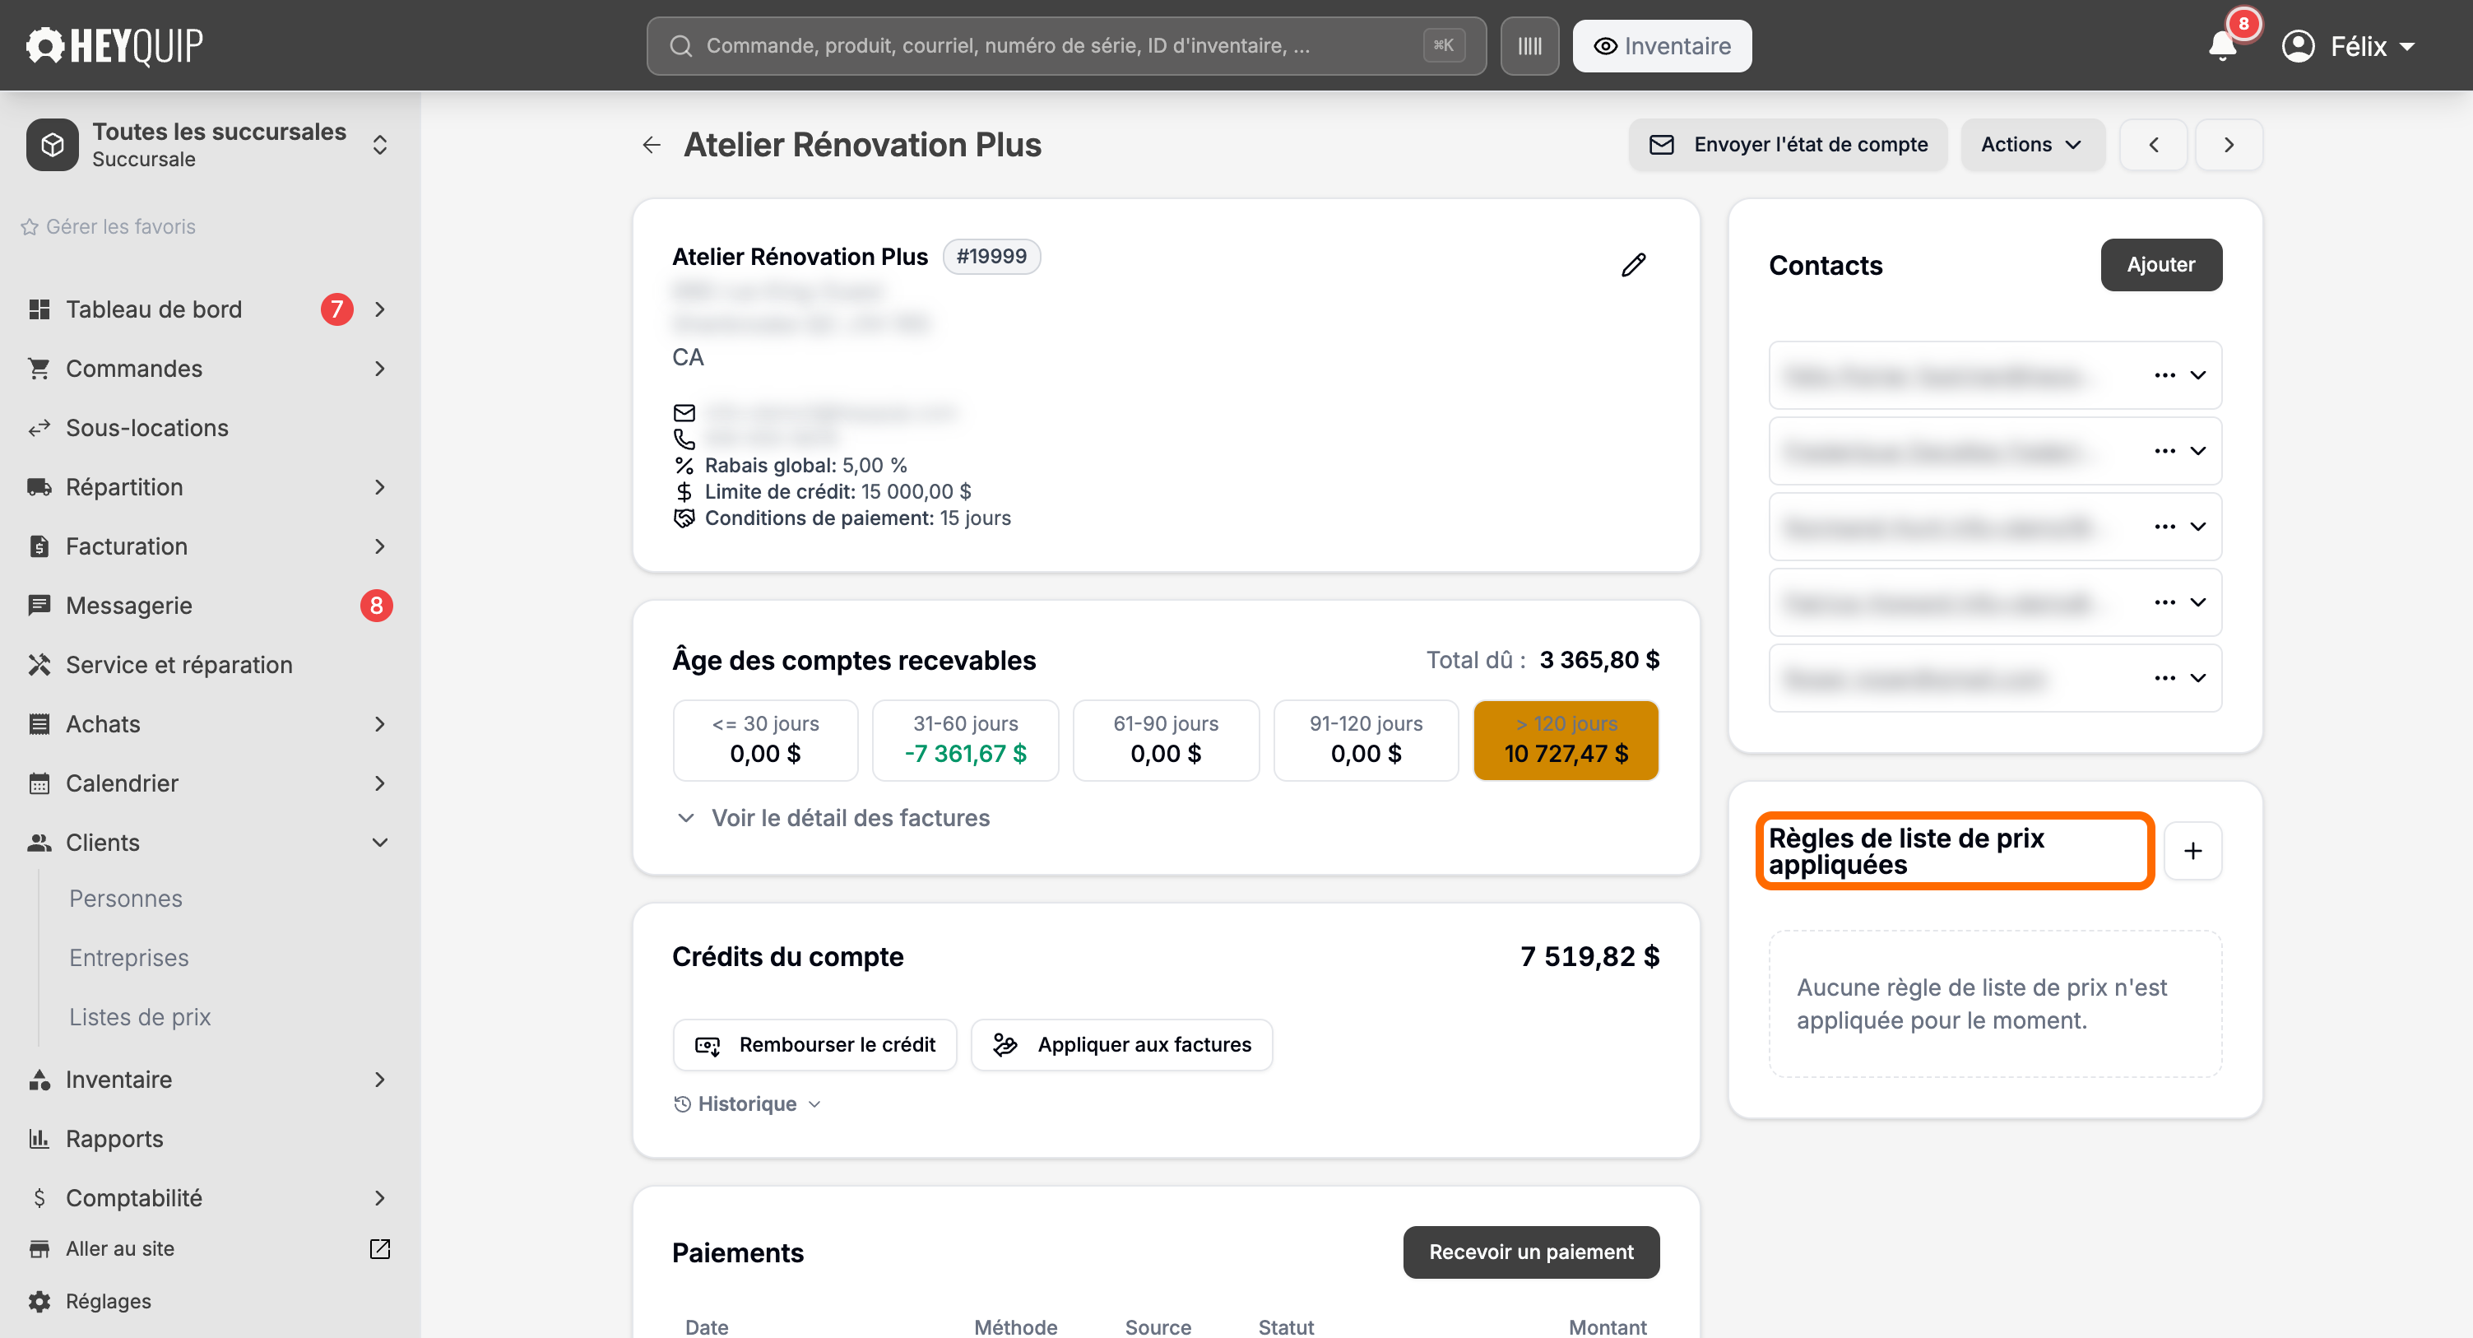Screen dimensions: 2473x1338
Task: Open three-dot menu of last contact
Action: 2164,678
